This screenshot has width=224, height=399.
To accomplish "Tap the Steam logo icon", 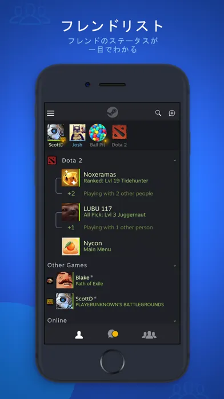I will point(113,112).
